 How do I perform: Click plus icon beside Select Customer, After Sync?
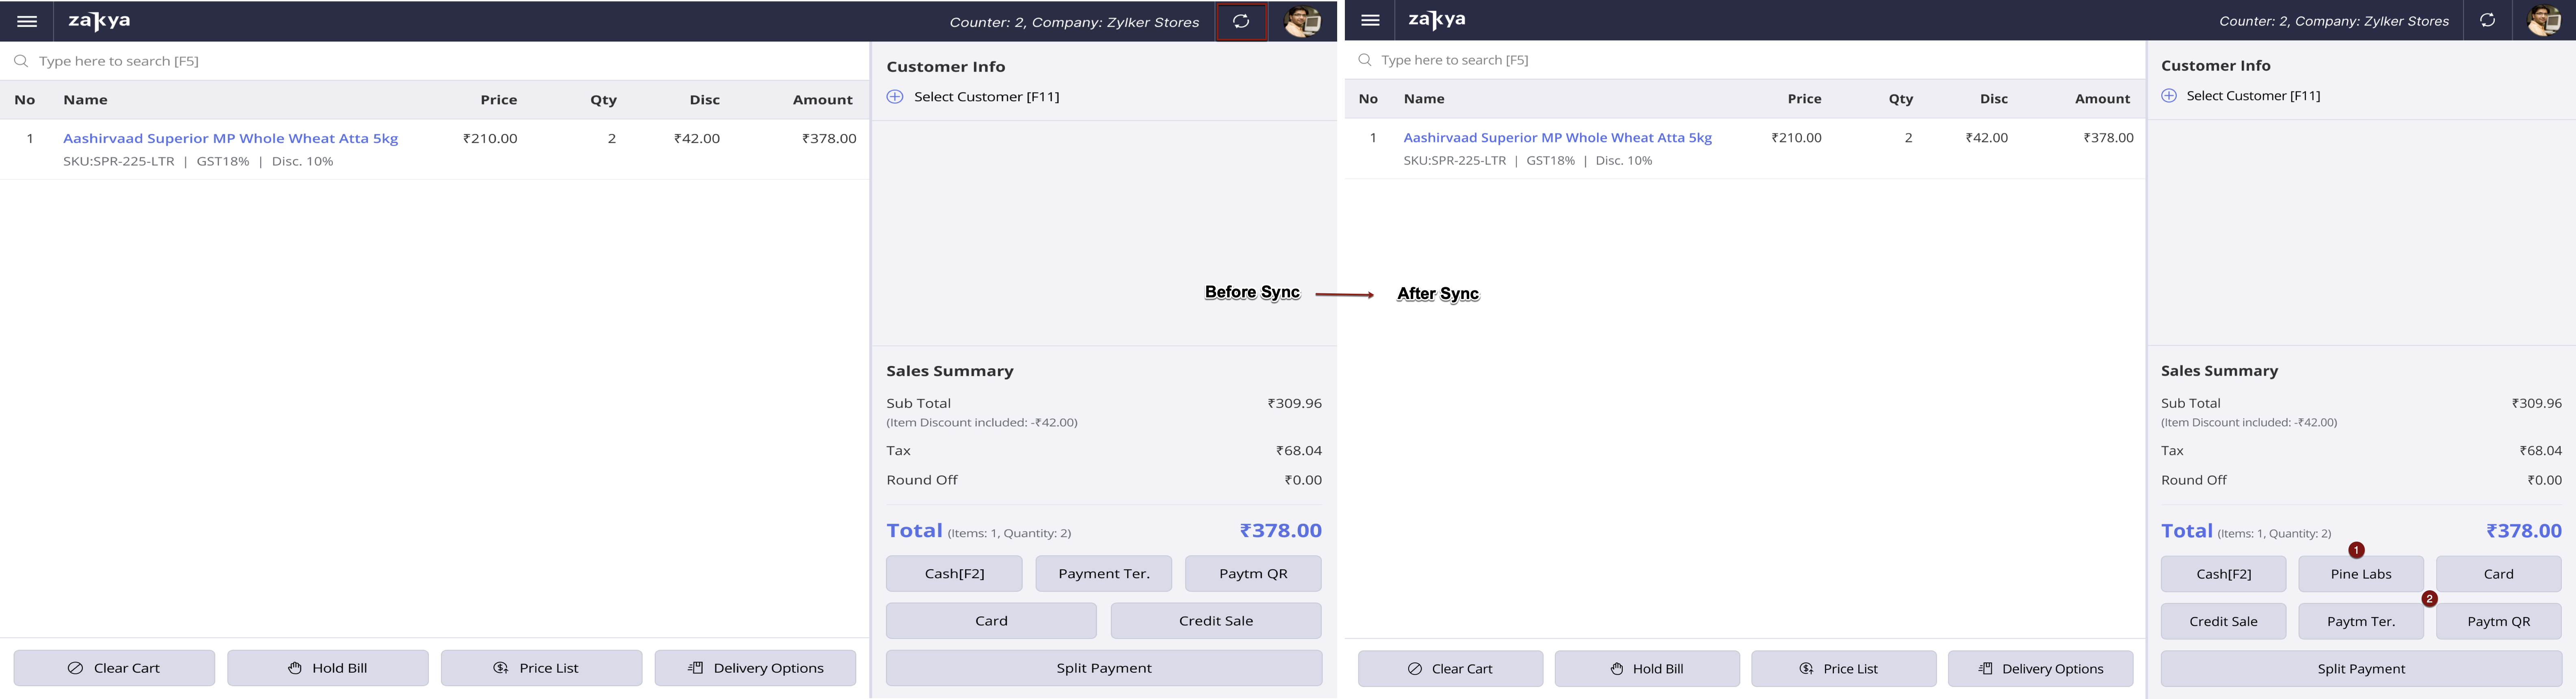(2169, 96)
